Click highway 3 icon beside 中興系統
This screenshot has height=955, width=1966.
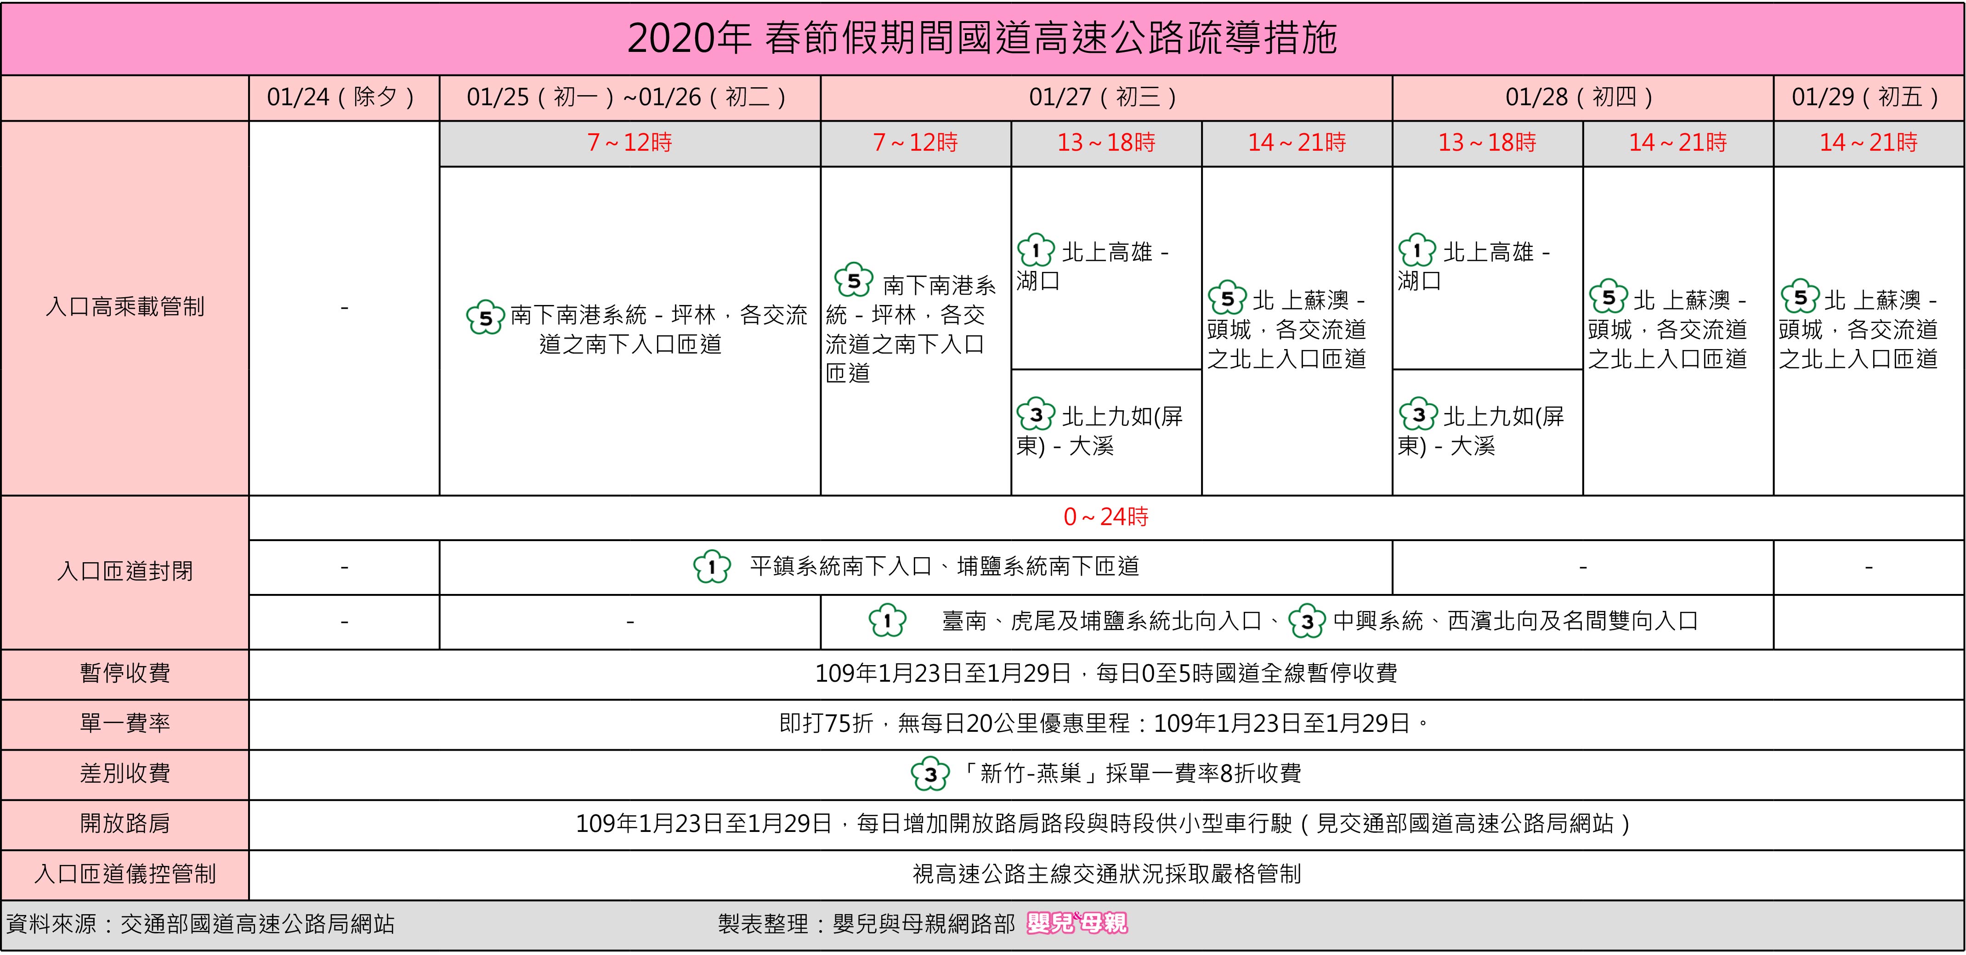coord(1307,622)
